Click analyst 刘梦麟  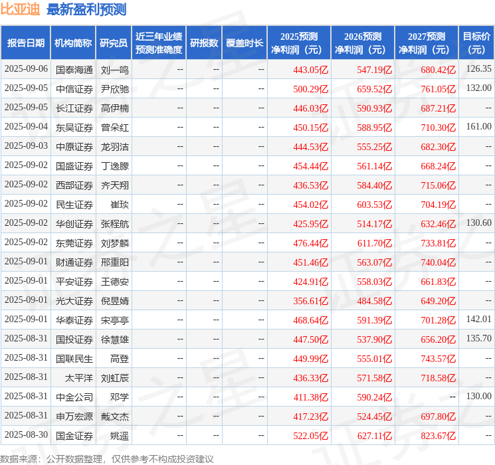114,243
